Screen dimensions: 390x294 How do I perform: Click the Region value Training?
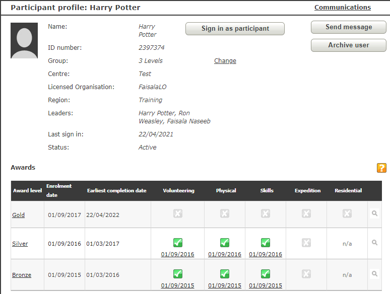pyautogui.click(x=151, y=100)
